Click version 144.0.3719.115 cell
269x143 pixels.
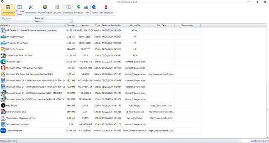click(x=85, y=62)
